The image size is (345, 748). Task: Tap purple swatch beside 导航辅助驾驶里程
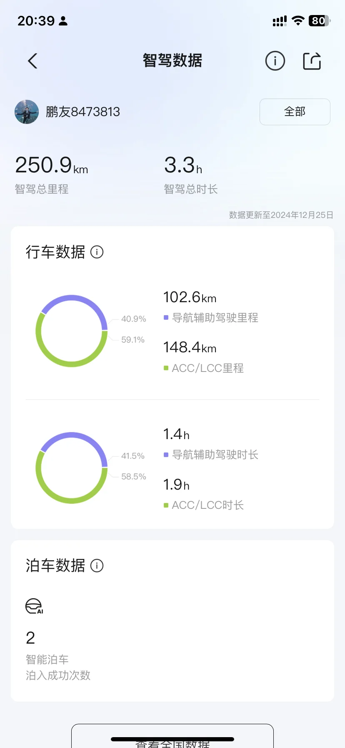tap(166, 318)
